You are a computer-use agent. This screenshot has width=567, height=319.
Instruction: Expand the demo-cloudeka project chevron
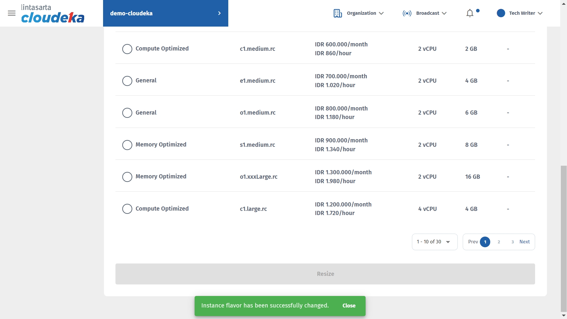point(219,13)
